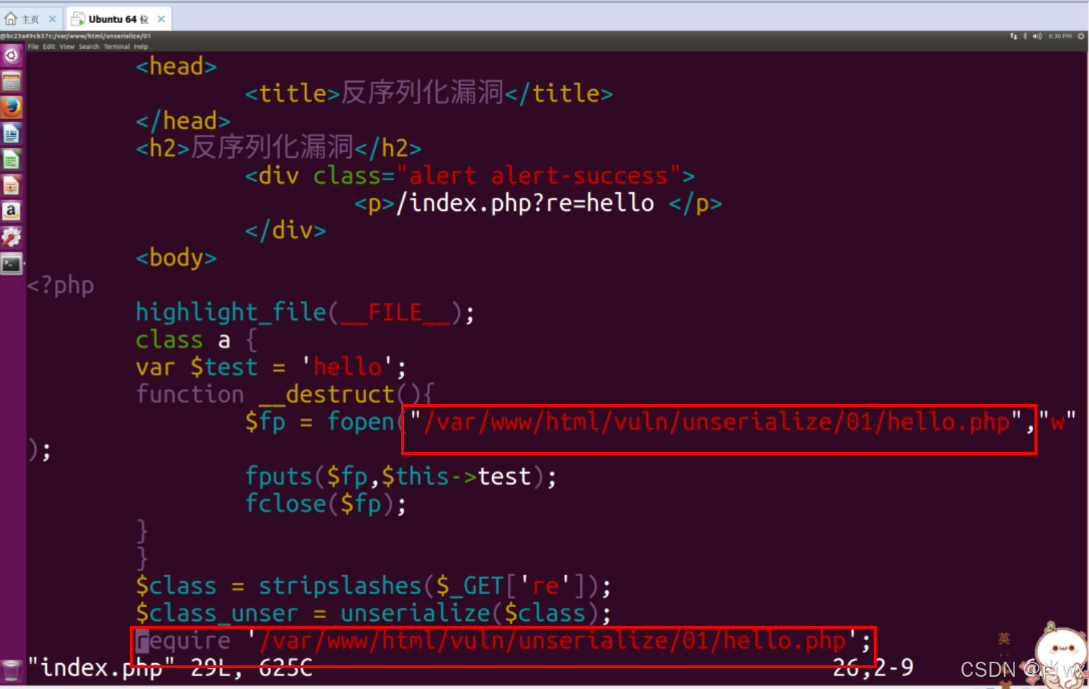Open the Files file manager
Viewport: 1089px width, 689px height.
[11, 81]
